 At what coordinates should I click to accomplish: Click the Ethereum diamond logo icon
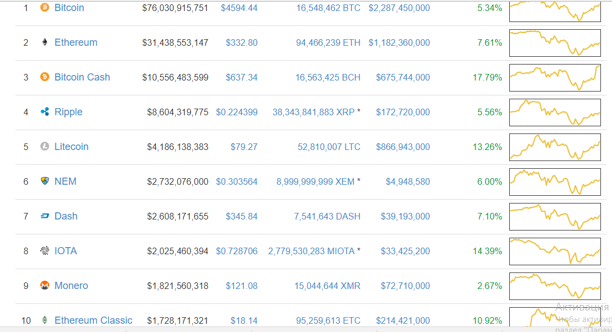45,42
